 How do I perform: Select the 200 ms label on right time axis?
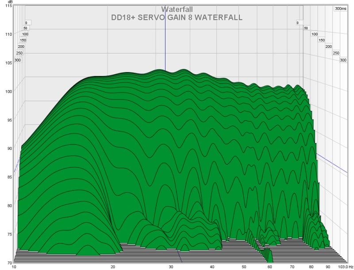point(328,46)
